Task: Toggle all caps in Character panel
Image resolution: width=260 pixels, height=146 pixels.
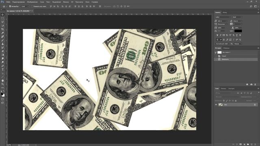Action: [224, 35]
